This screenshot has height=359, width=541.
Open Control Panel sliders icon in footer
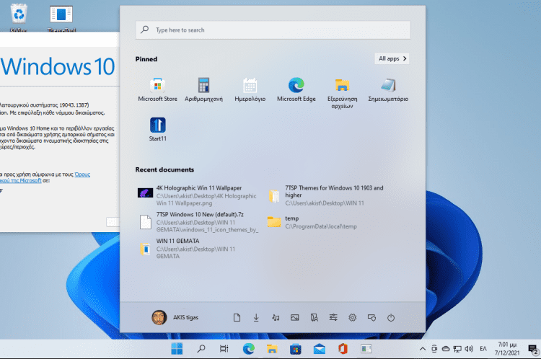coord(333,318)
